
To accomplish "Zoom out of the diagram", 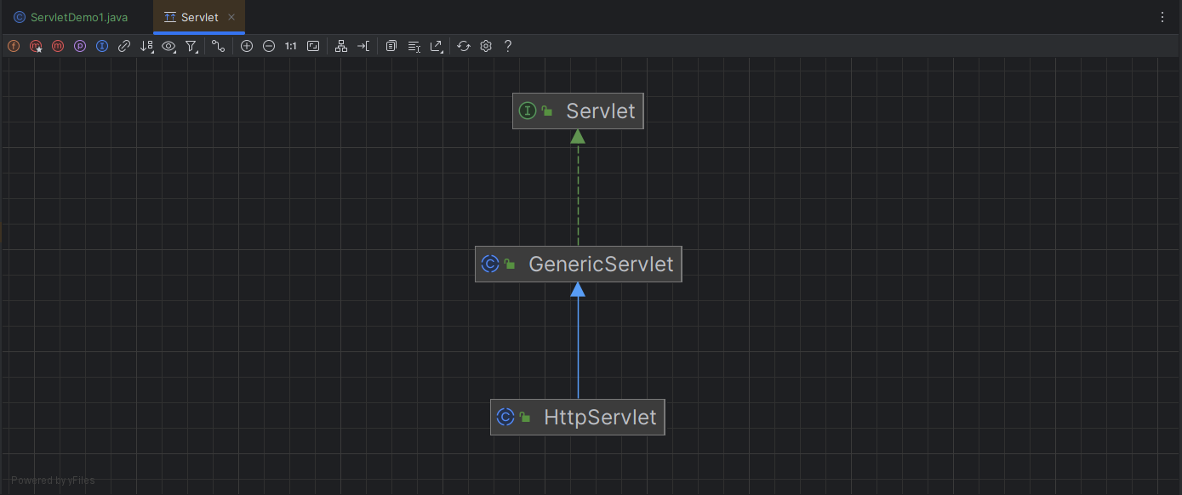I will (x=269, y=46).
